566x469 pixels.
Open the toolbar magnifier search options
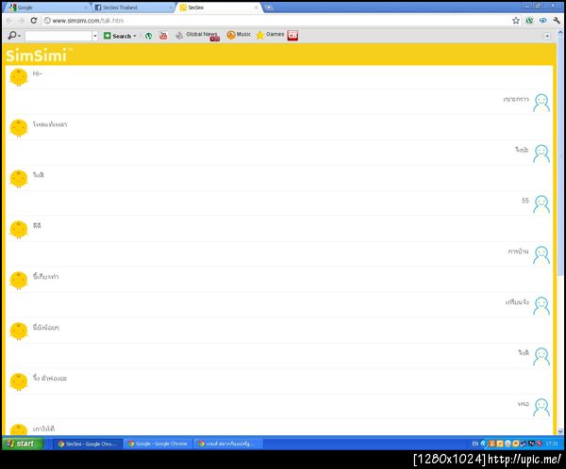(14, 36)
